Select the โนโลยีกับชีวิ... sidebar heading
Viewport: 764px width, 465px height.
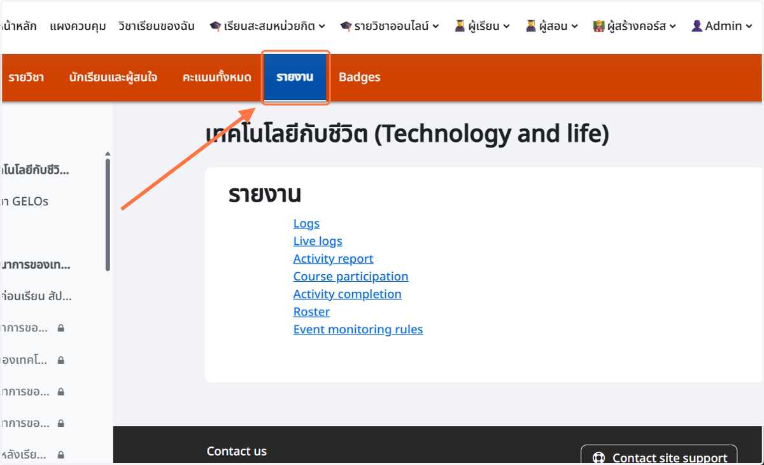[36, 170]
